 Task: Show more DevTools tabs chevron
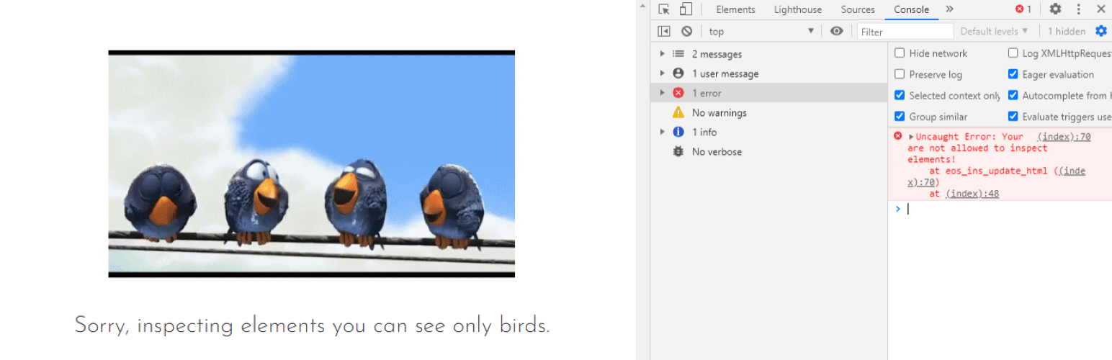click(949, 9)
